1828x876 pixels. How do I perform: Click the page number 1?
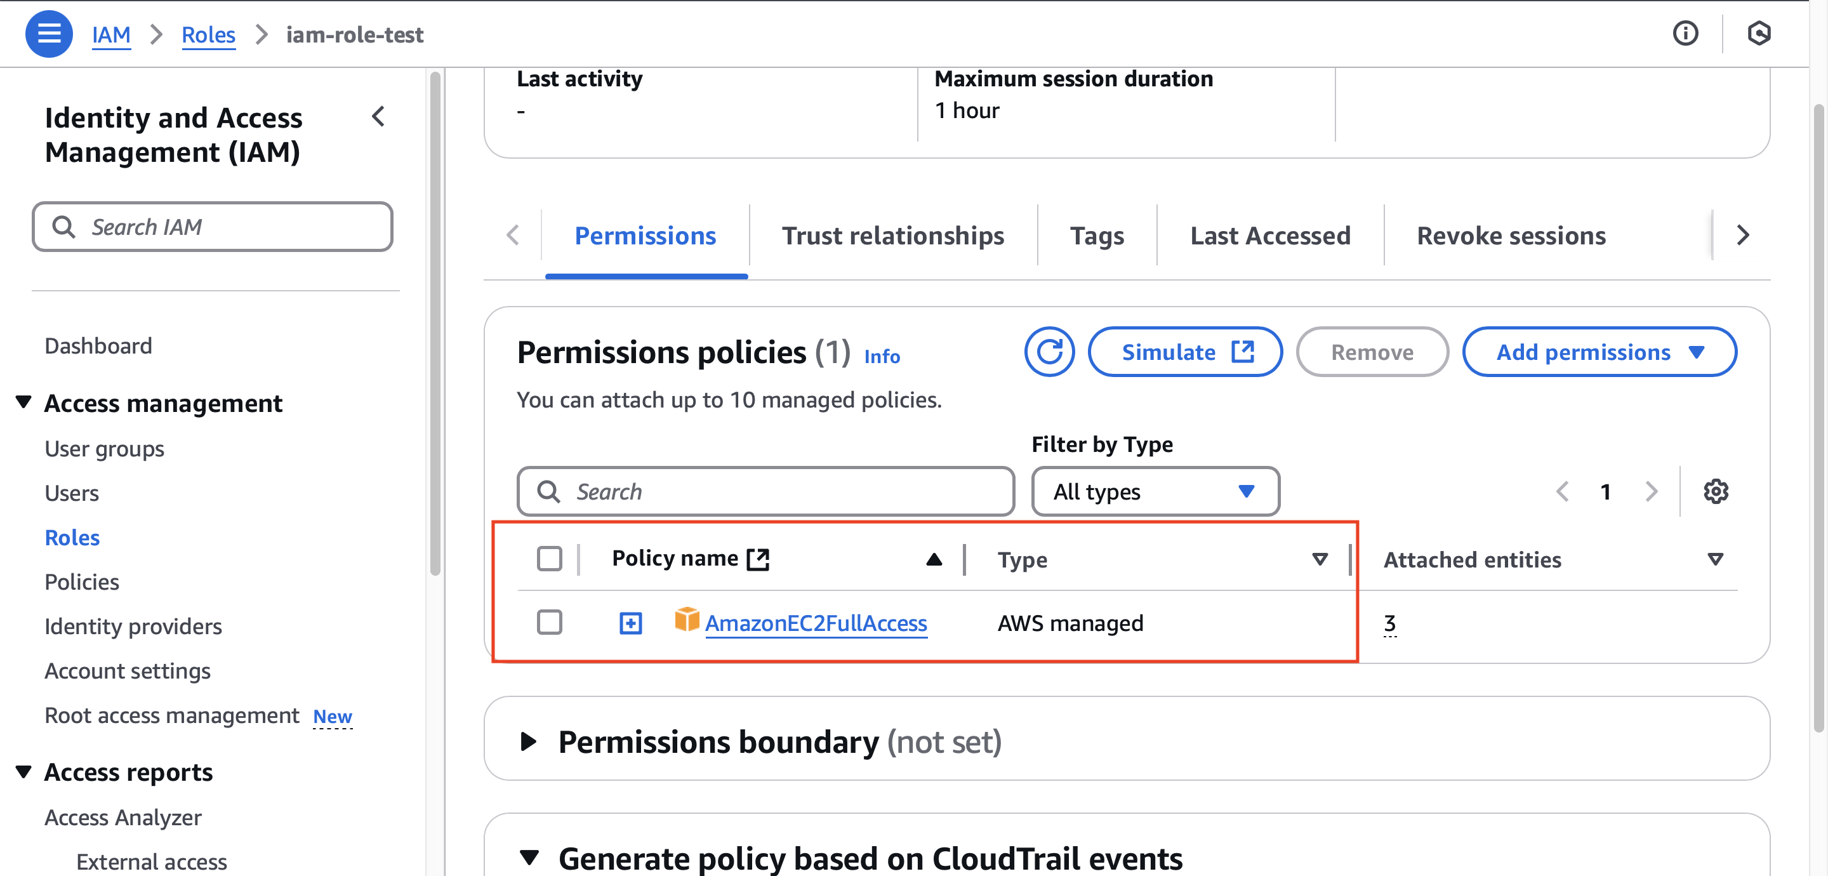point(1605,491)
